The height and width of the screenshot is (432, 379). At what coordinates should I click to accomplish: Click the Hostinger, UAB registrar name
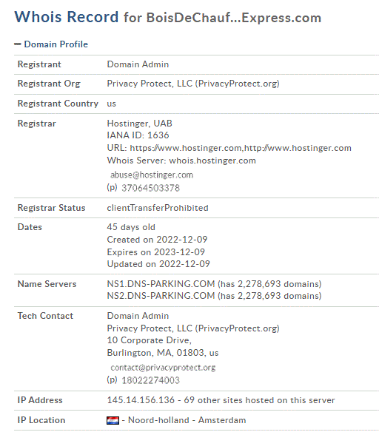[139, 123]
